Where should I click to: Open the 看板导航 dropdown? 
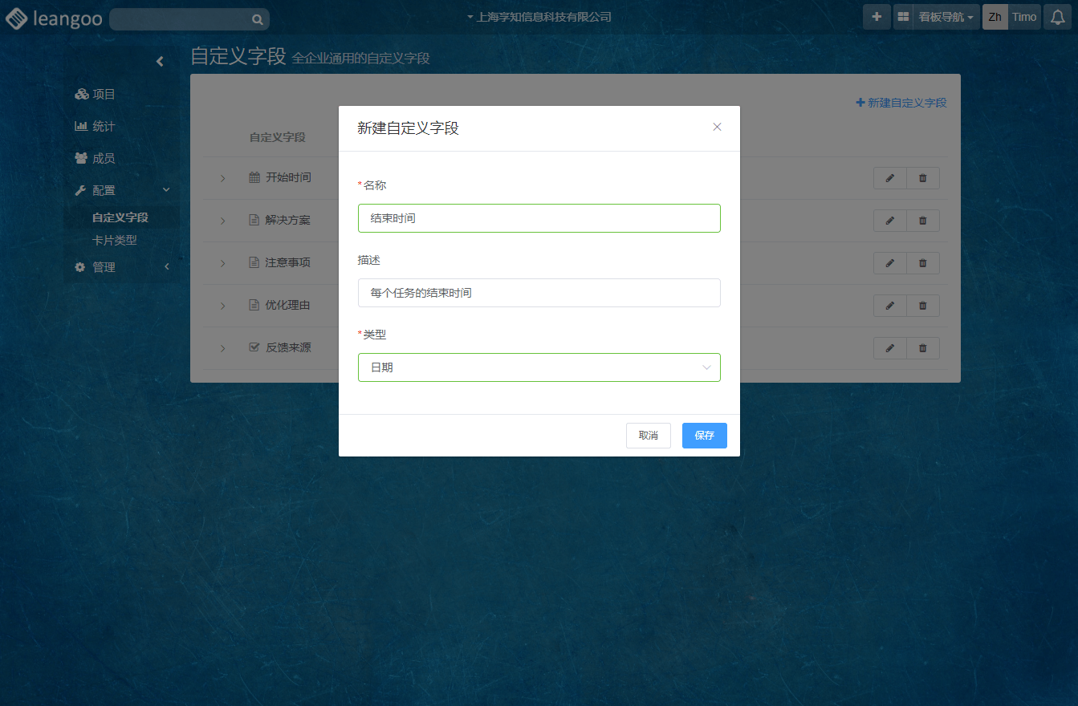click(946, 17)
